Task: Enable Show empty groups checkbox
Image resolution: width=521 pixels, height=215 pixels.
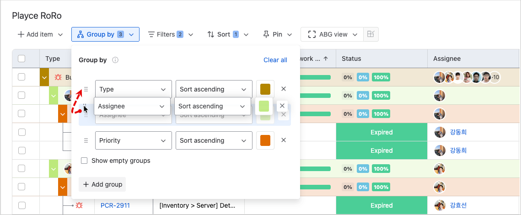Action: (x=84, y=161)
